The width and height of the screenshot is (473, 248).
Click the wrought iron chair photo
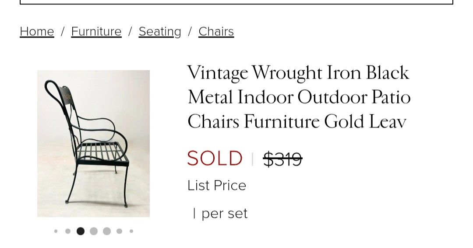(x=93, y=144)
